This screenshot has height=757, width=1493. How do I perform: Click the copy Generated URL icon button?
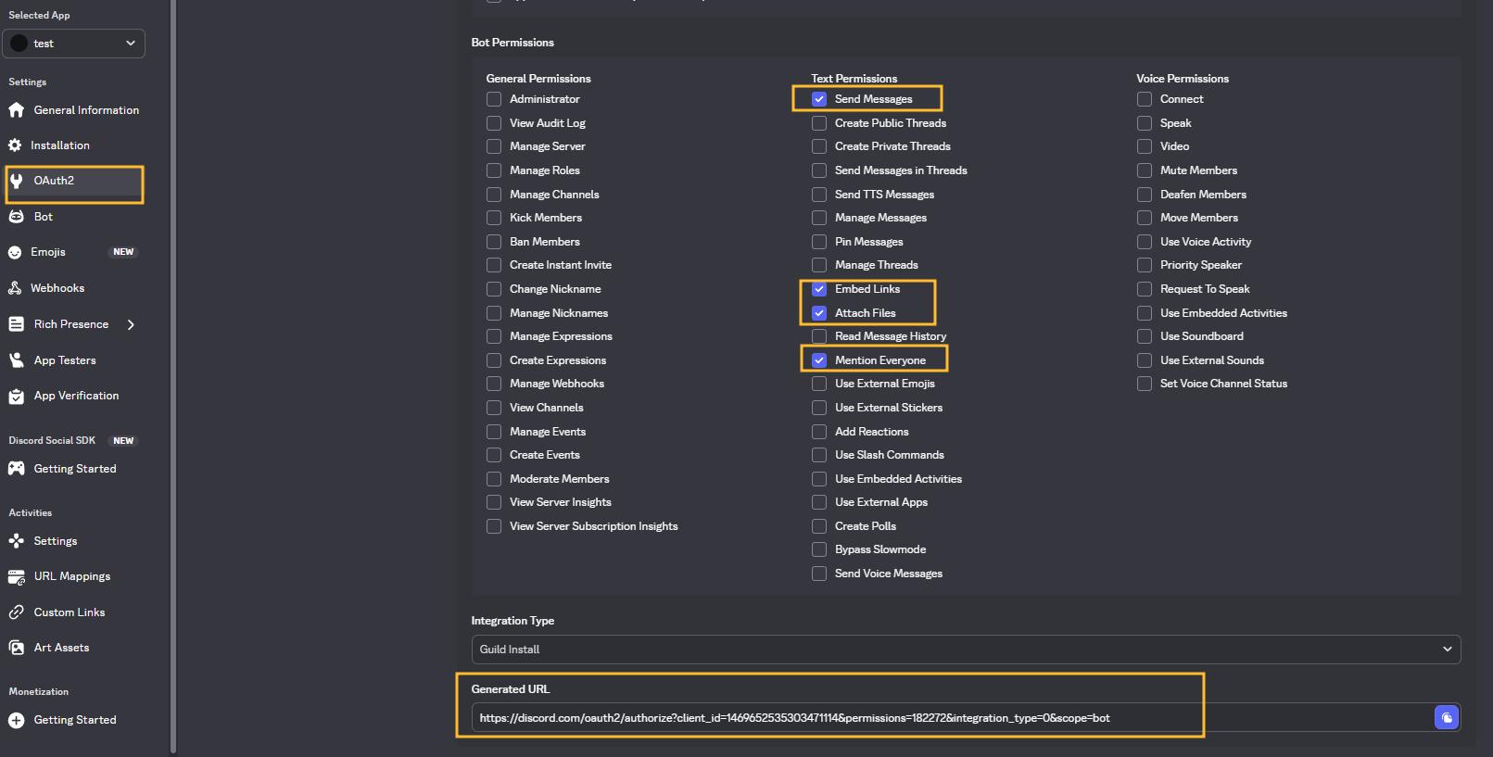coord(1446,717)
